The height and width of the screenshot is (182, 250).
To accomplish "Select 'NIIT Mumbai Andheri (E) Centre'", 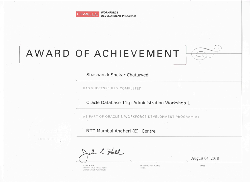I will pos(121,131).
